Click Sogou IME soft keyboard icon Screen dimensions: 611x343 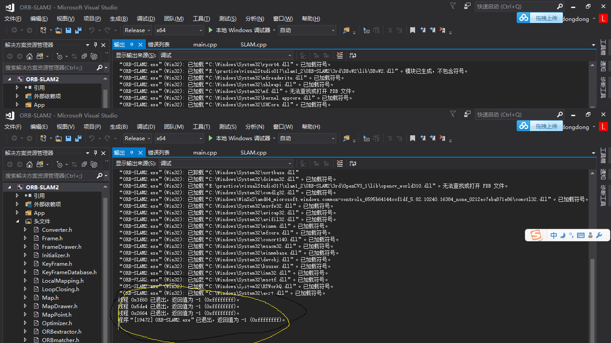click(581, 235)
